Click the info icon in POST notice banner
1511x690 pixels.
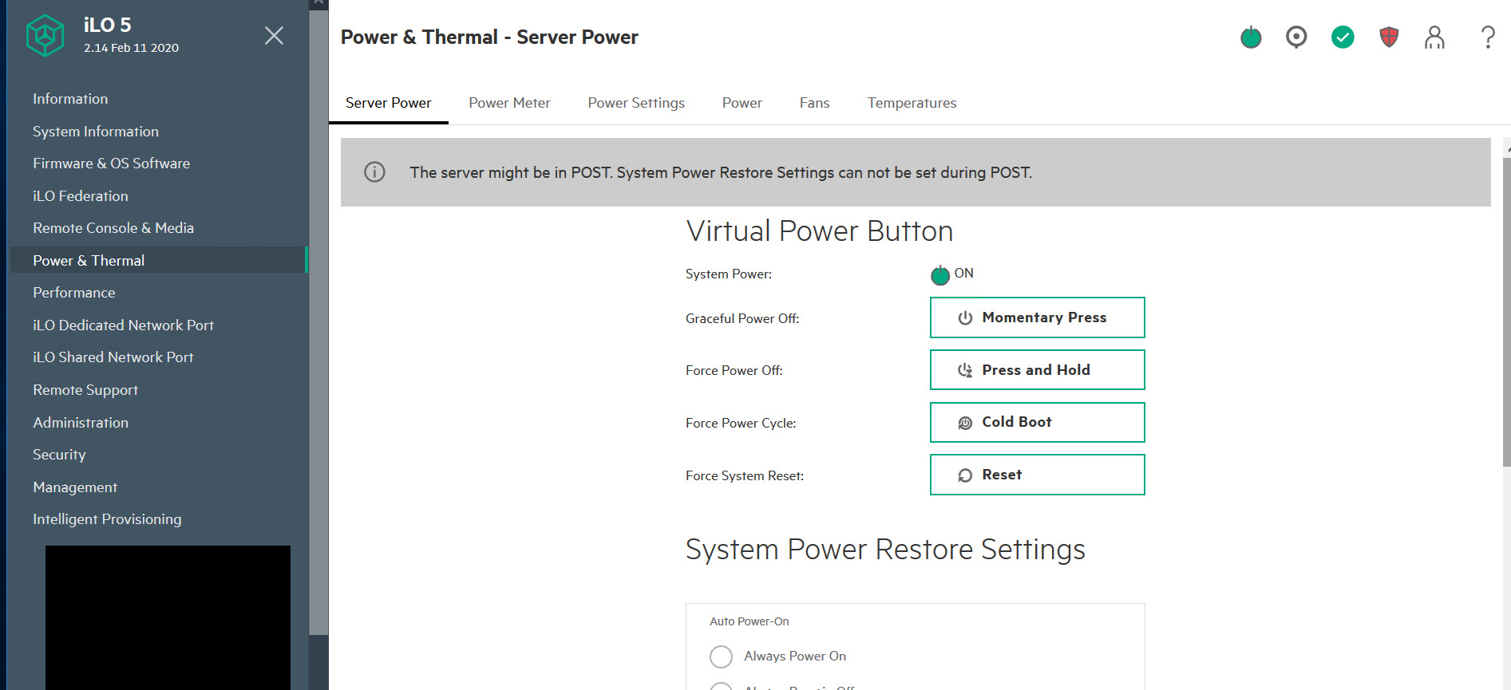tap(374, 172)
